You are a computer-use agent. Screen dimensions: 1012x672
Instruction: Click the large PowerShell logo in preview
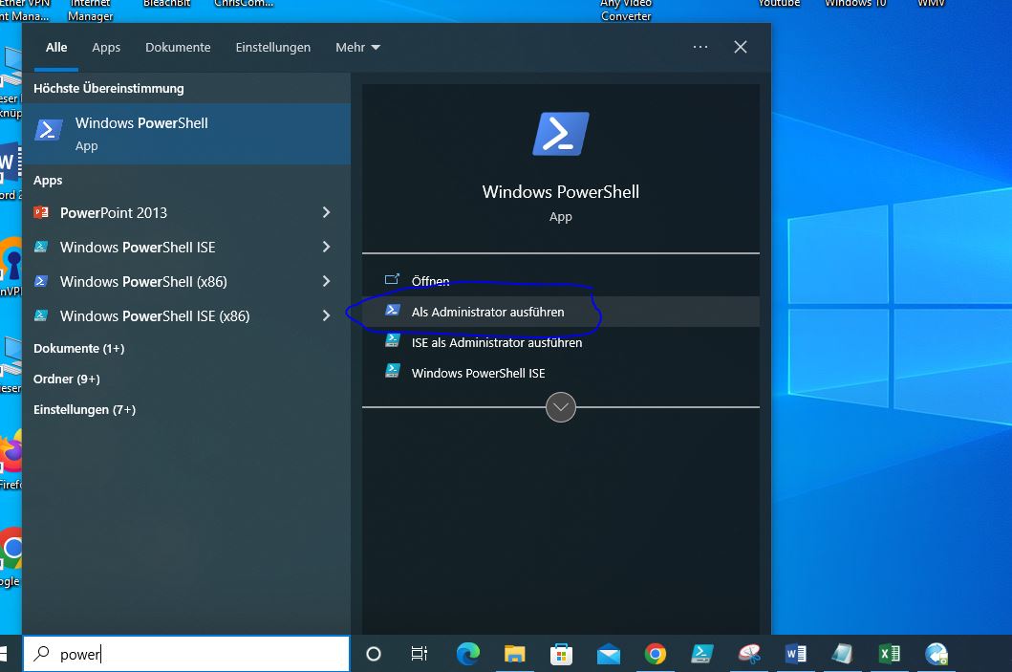(561, 134)
